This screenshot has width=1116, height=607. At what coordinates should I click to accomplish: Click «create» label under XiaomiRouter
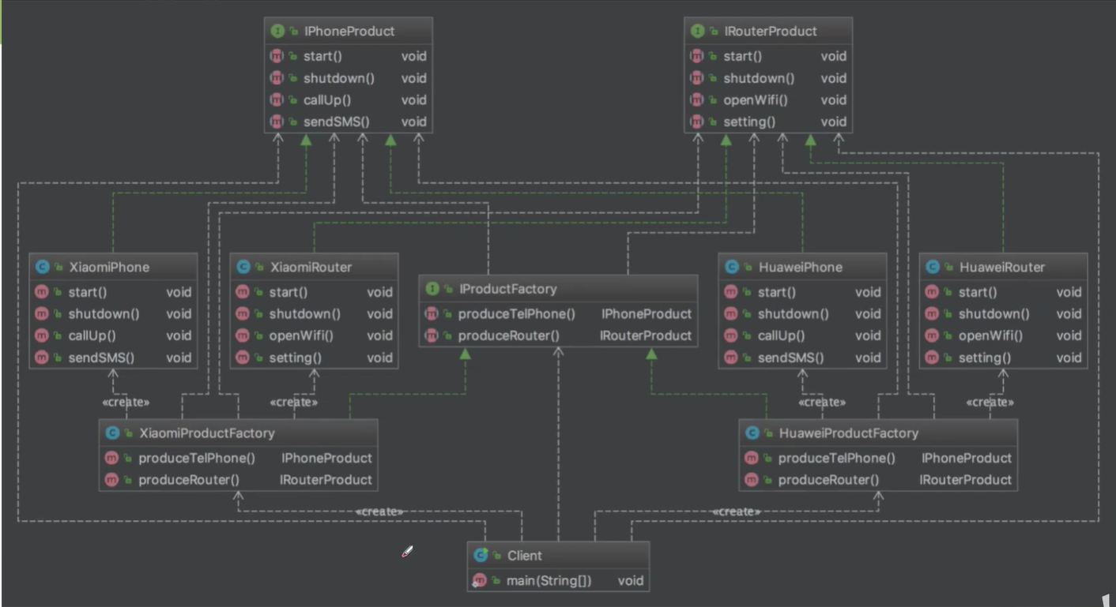(294, 403)
